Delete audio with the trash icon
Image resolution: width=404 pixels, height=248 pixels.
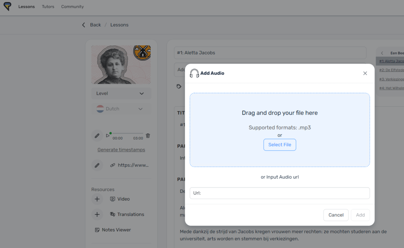[148, 136]
